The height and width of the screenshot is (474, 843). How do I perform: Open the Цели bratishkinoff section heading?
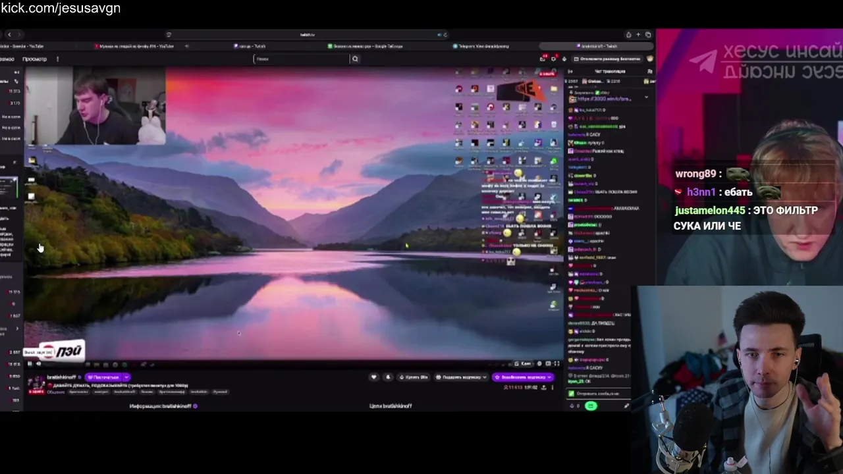click(x=391, y=406)
